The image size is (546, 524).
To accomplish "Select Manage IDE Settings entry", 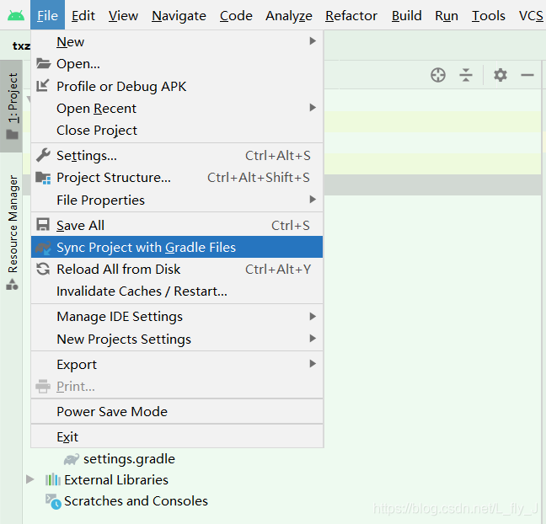I will pyautogui.click(x=177, y=317).
